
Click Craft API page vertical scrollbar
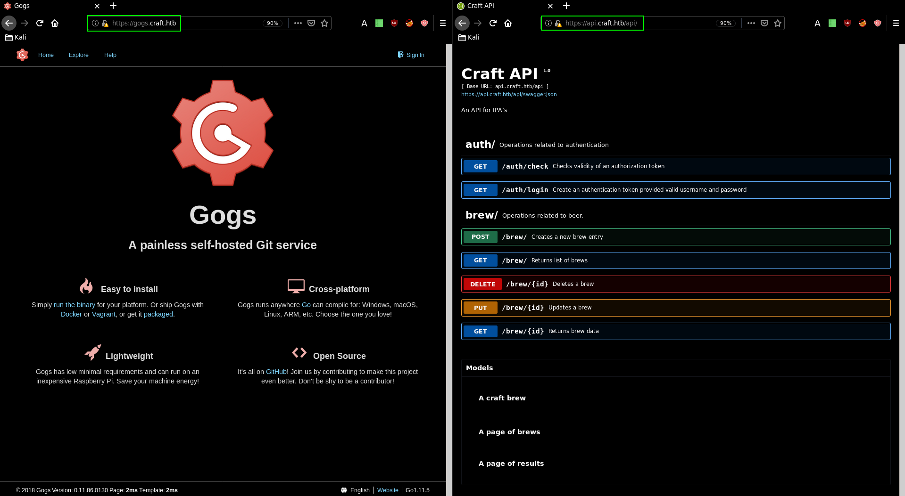pyautogui.click(x=902, y=270)
